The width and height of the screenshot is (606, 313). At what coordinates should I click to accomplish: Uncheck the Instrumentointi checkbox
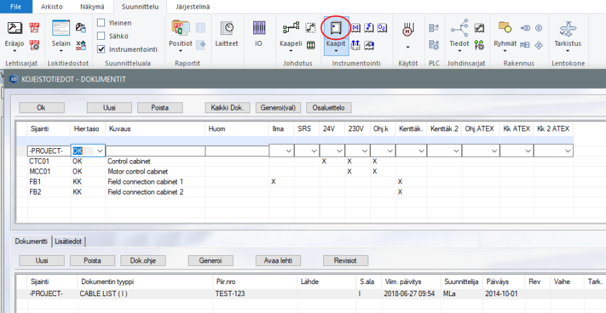[x=101, y=50]
